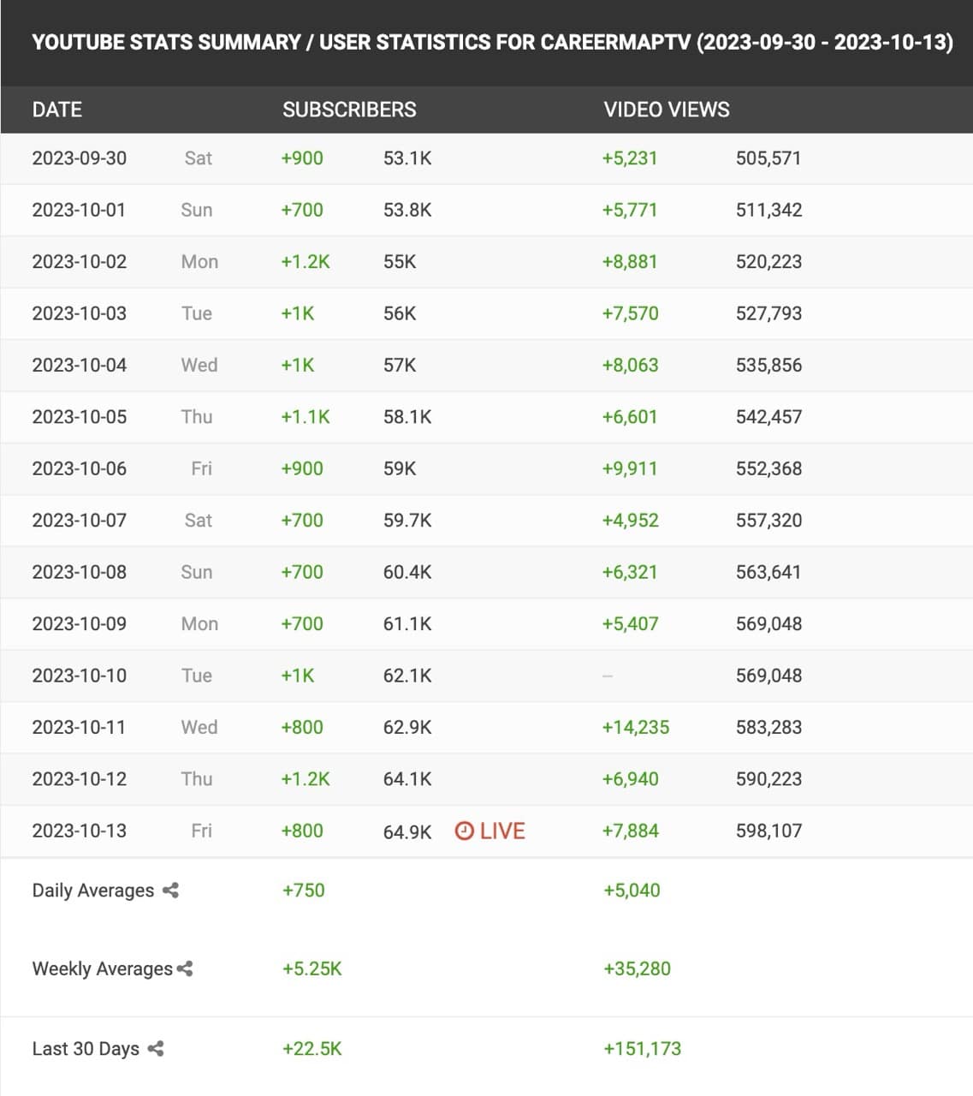Image resolution: width=973 pixels, height=1096 pixels.
Task: Click total views value 535,856
Action: coord(769,365)
